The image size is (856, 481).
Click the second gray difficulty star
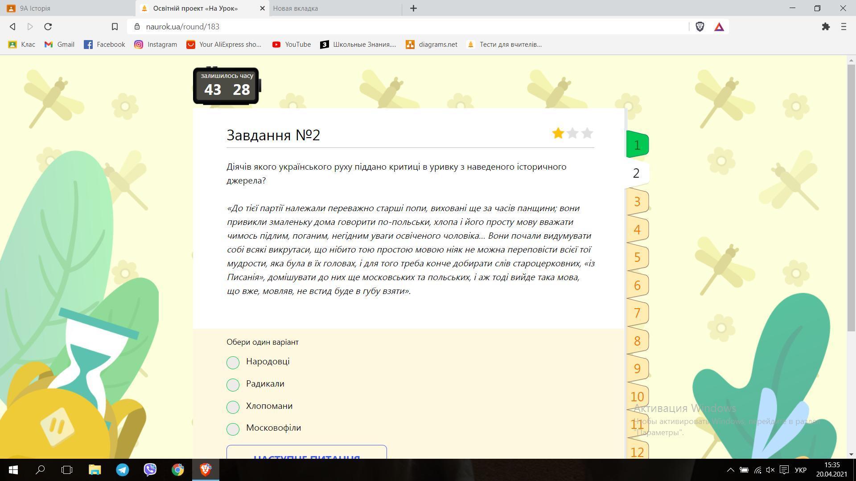coord(572,133)
